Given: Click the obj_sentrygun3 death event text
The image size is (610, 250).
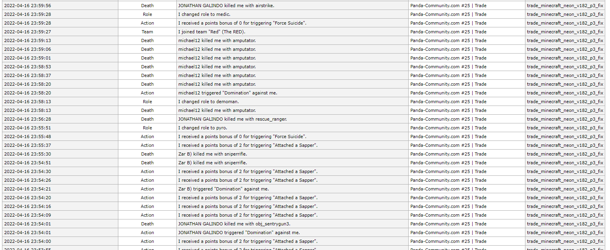Looking at the screenshot, I should click(x=234, y=224).
